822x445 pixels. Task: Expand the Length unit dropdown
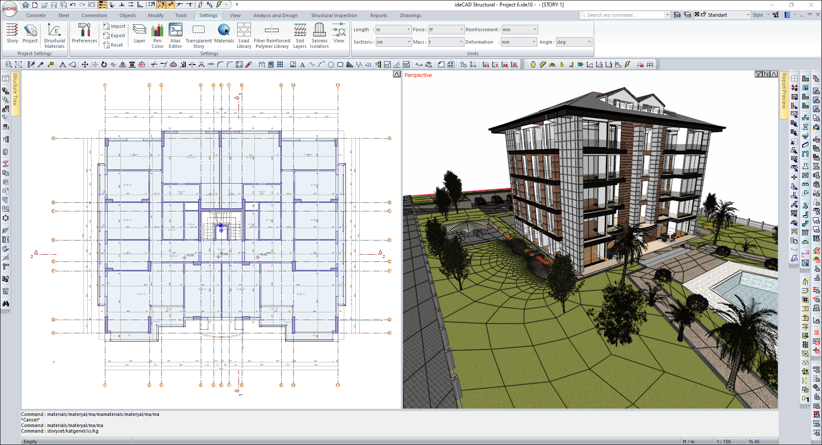click(408, 30)
